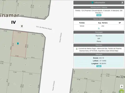The image size is (125, 93).
Task: Click the location pin in Información header
Action: (x=92, y=3)
